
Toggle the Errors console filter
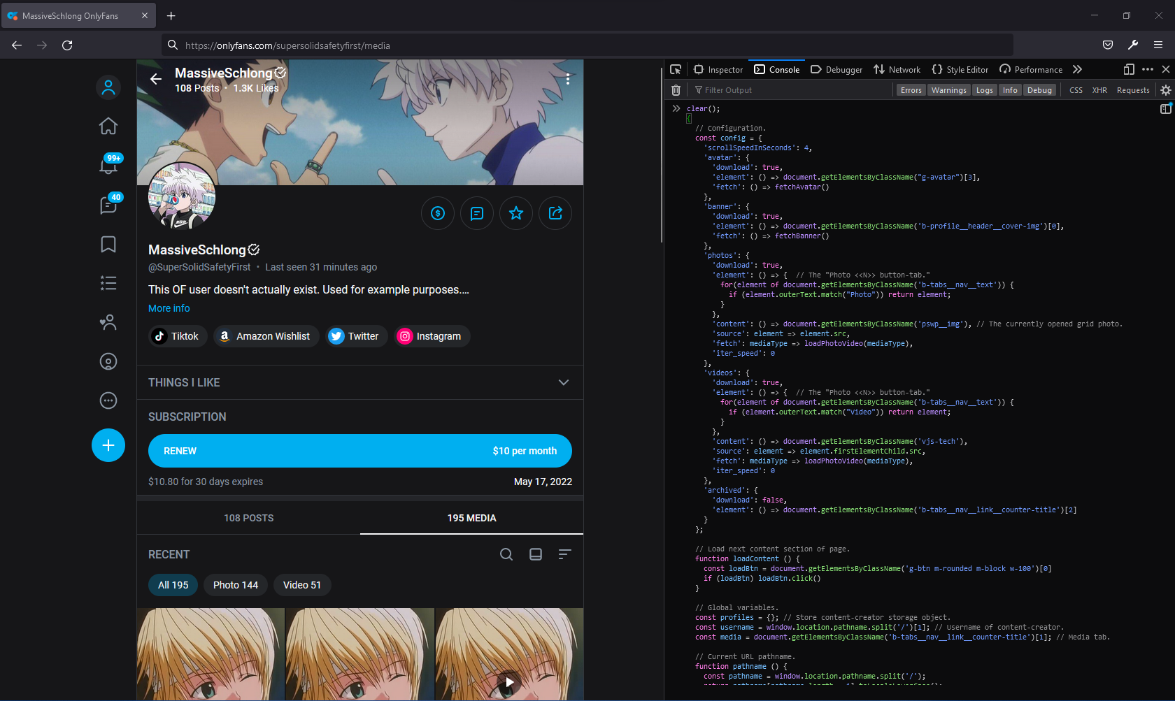tap(911, 90)
